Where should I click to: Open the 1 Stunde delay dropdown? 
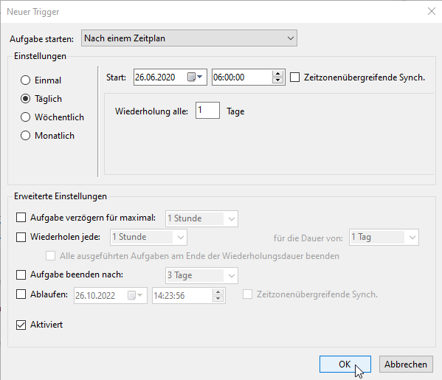[x=202, y=218]
